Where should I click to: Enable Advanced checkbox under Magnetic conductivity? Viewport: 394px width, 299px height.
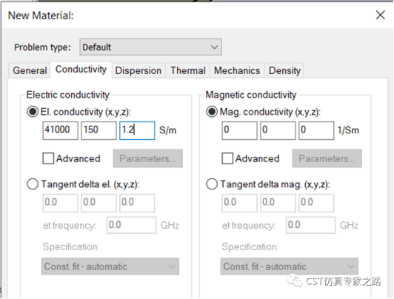tap(227, 158)
